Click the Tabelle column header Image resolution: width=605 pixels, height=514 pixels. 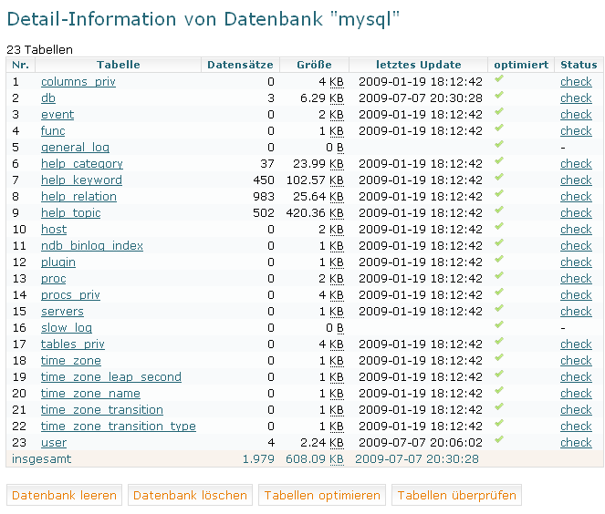[118, 65]
